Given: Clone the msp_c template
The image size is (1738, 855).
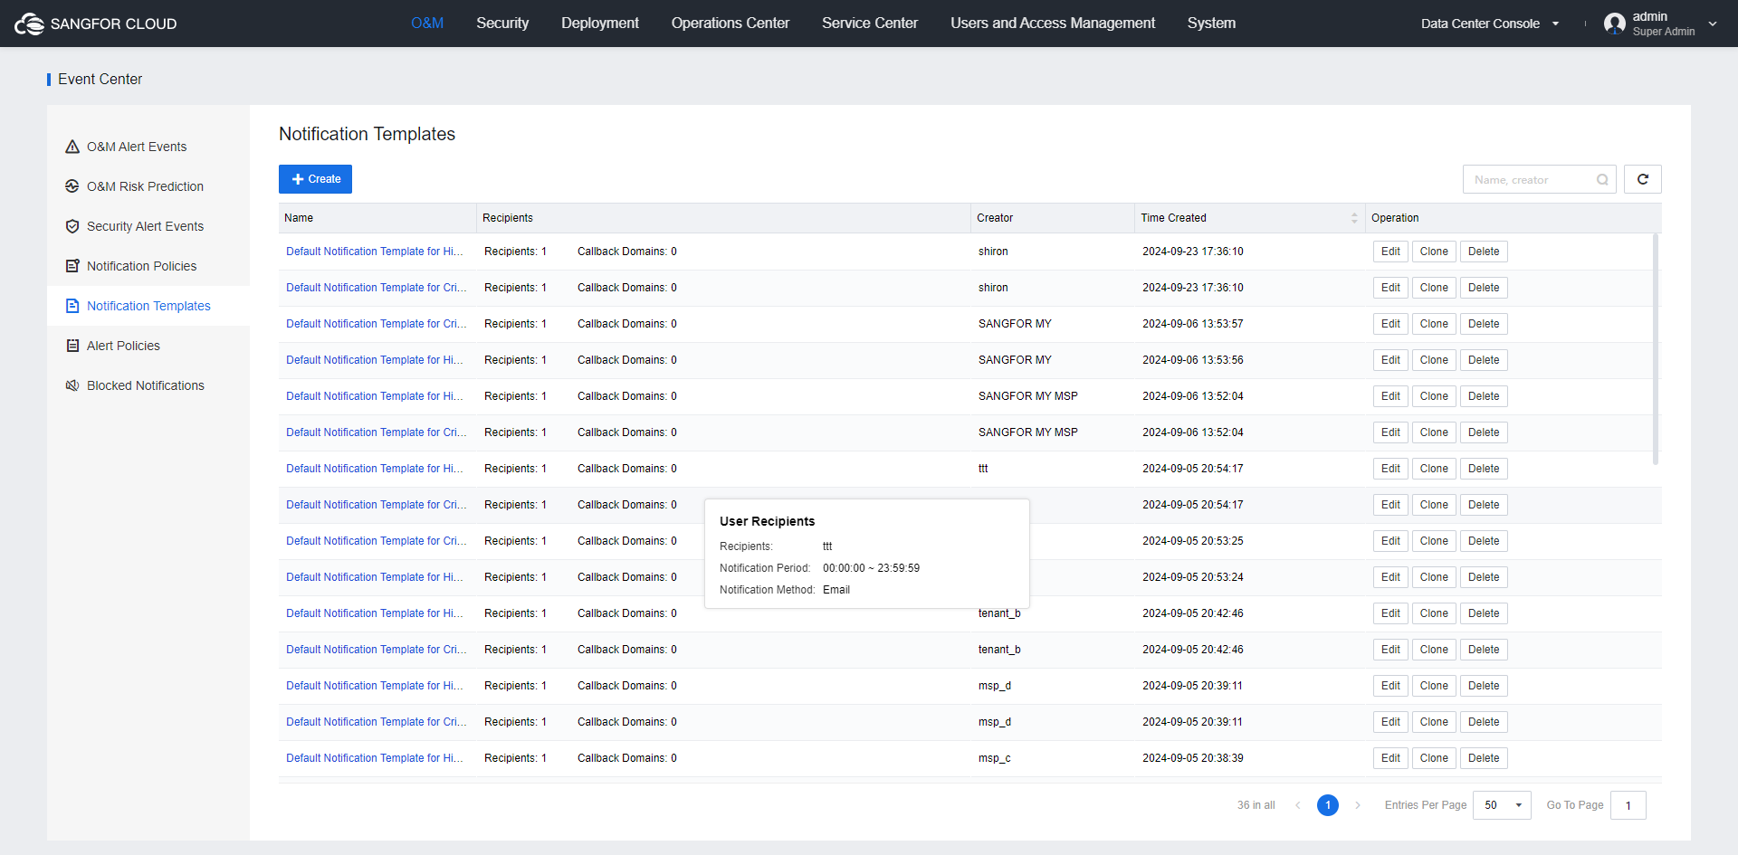Looking at the screenshot, I should [1434, 758].
